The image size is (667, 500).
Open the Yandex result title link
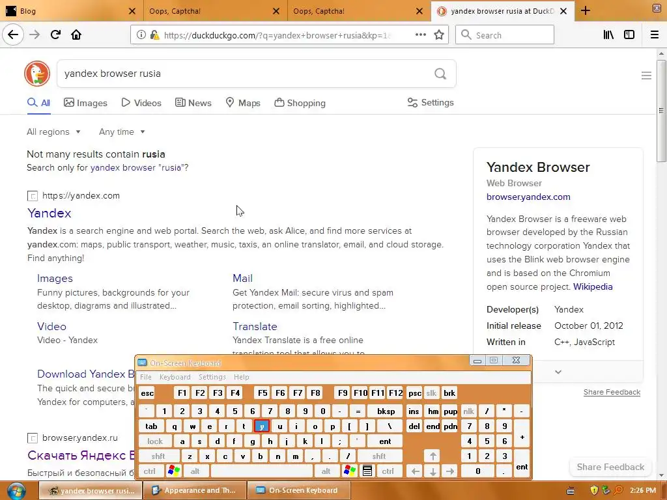click(50, 213)
